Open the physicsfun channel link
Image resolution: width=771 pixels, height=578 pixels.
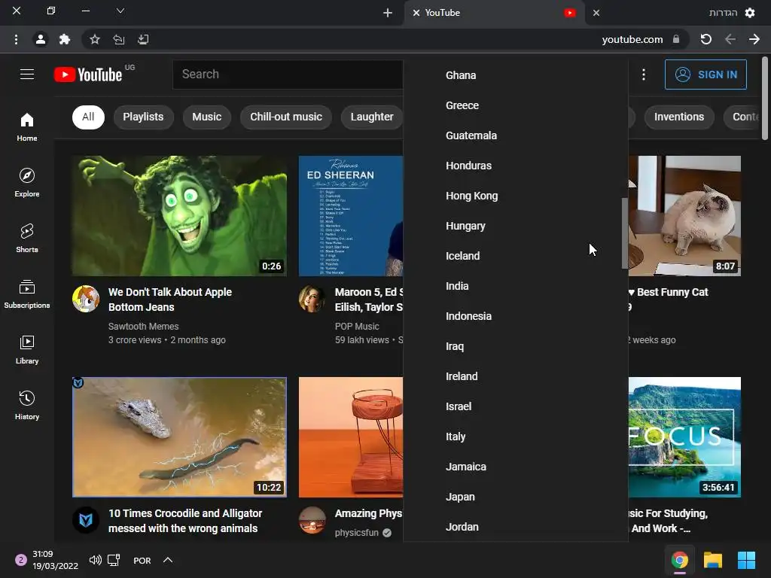(357, 533)
